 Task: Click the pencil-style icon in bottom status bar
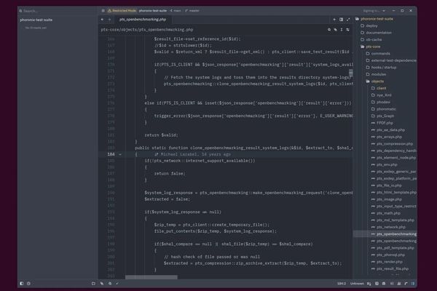point(102,284)
